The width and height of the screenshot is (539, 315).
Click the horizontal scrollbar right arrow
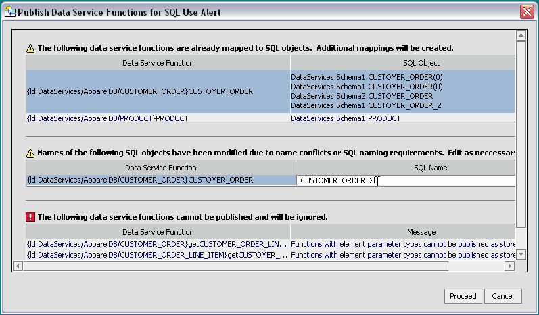pyautogui.click(x=510, y=266)
